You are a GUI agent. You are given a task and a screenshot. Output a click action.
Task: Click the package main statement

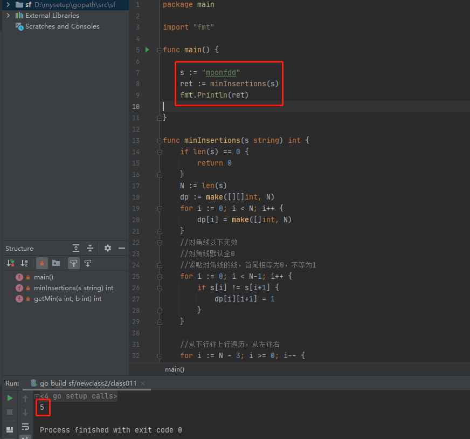coord(189,4)
